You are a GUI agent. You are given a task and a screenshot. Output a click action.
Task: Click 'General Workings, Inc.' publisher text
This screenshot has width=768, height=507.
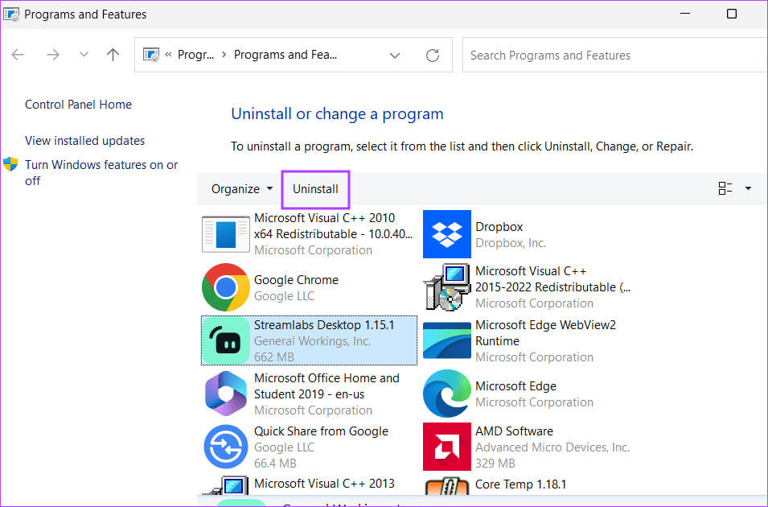tap(312, 341)
